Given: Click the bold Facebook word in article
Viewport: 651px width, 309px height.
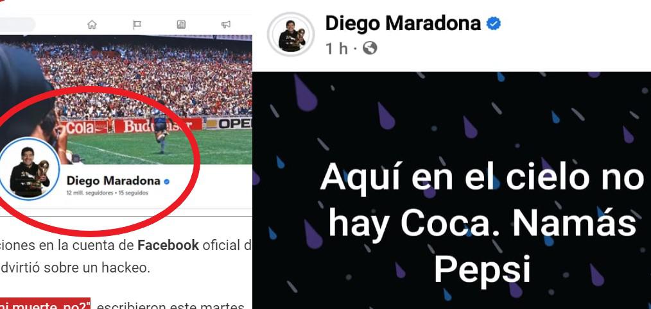Looking at the screenshot, I should coord(168,246).
